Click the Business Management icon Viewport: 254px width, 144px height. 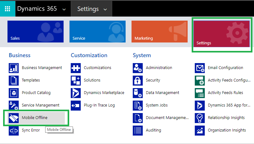click(14, 68)
